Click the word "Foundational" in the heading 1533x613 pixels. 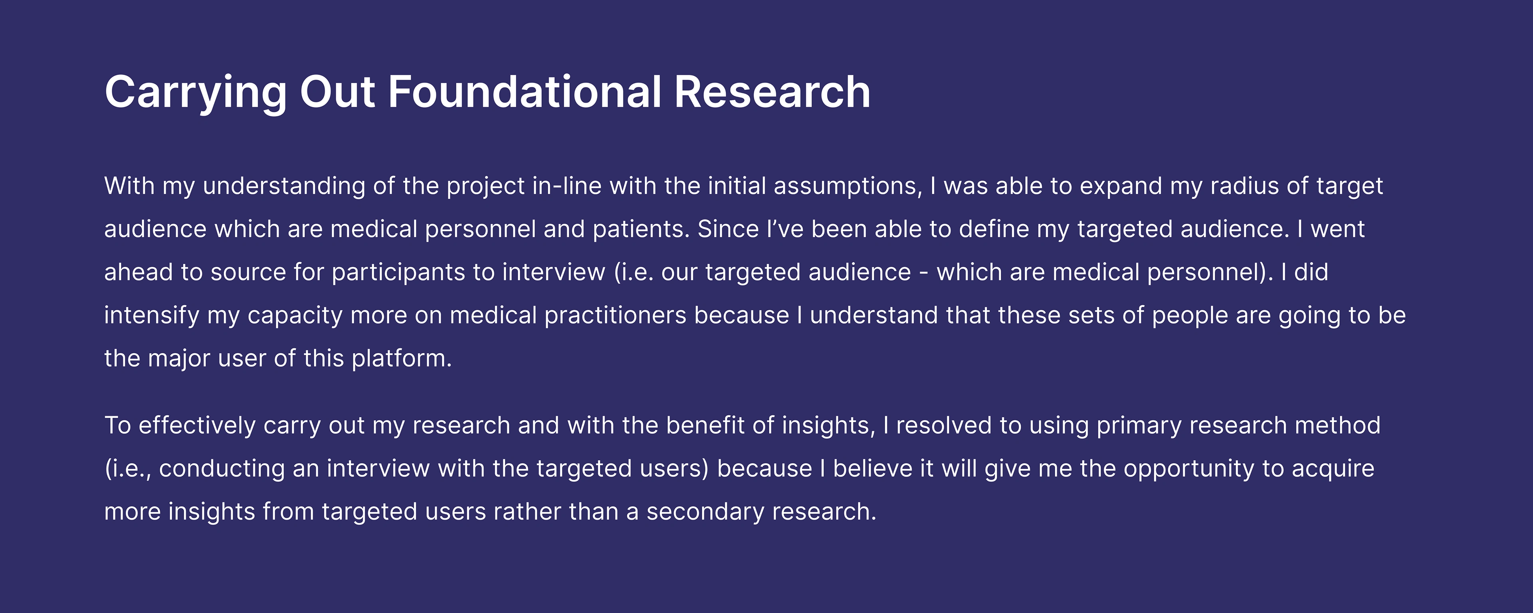point(525,92)
